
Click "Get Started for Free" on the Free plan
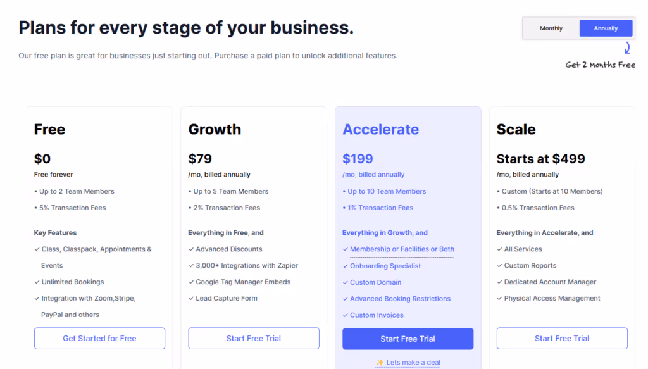(x=99, y=338)
